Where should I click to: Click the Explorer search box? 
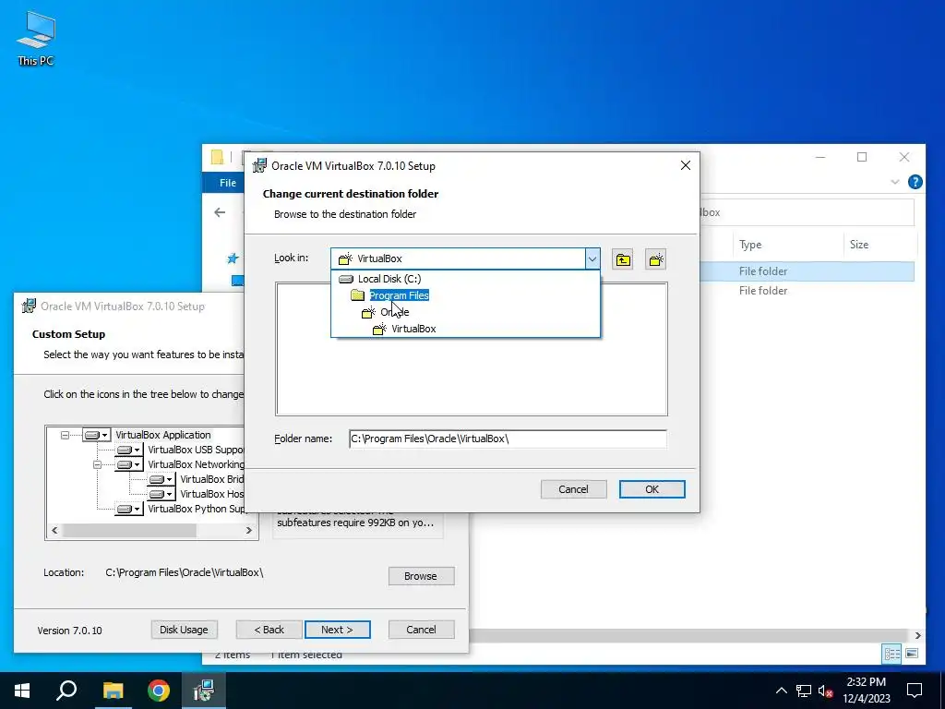(807, 212)
